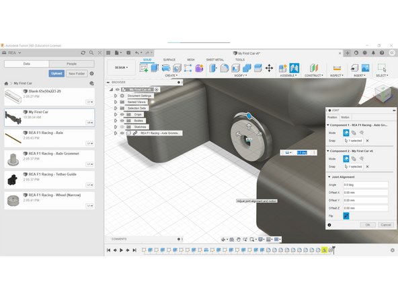Click the Save icon in top bar
The image size is (398, 299).
[128, 53]
